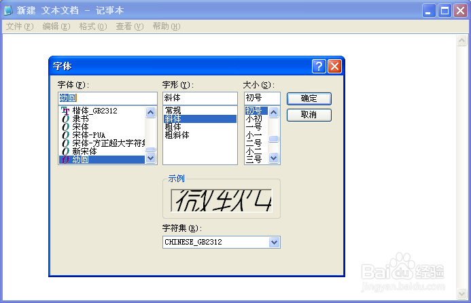Click the OpenType icon beside 新宋体
This screenshot has width=471, height=303.
coord(65,151)
